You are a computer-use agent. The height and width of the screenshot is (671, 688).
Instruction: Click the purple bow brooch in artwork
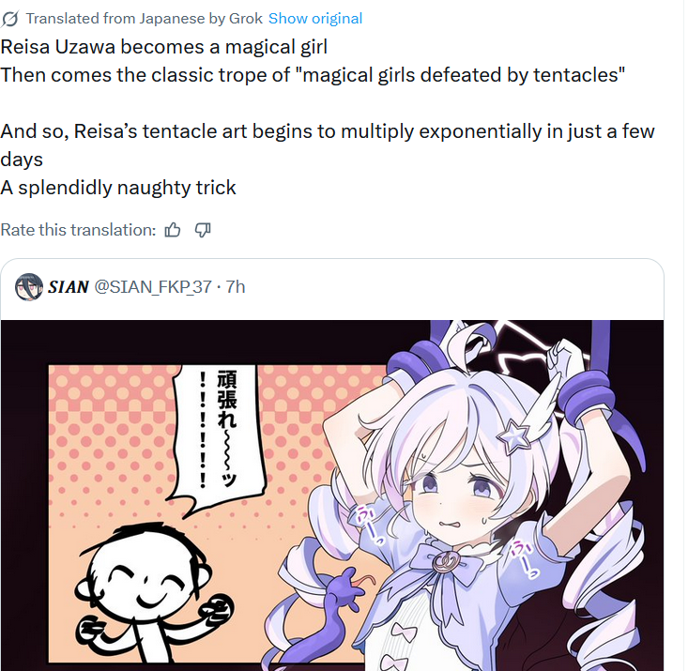(444, 562)
